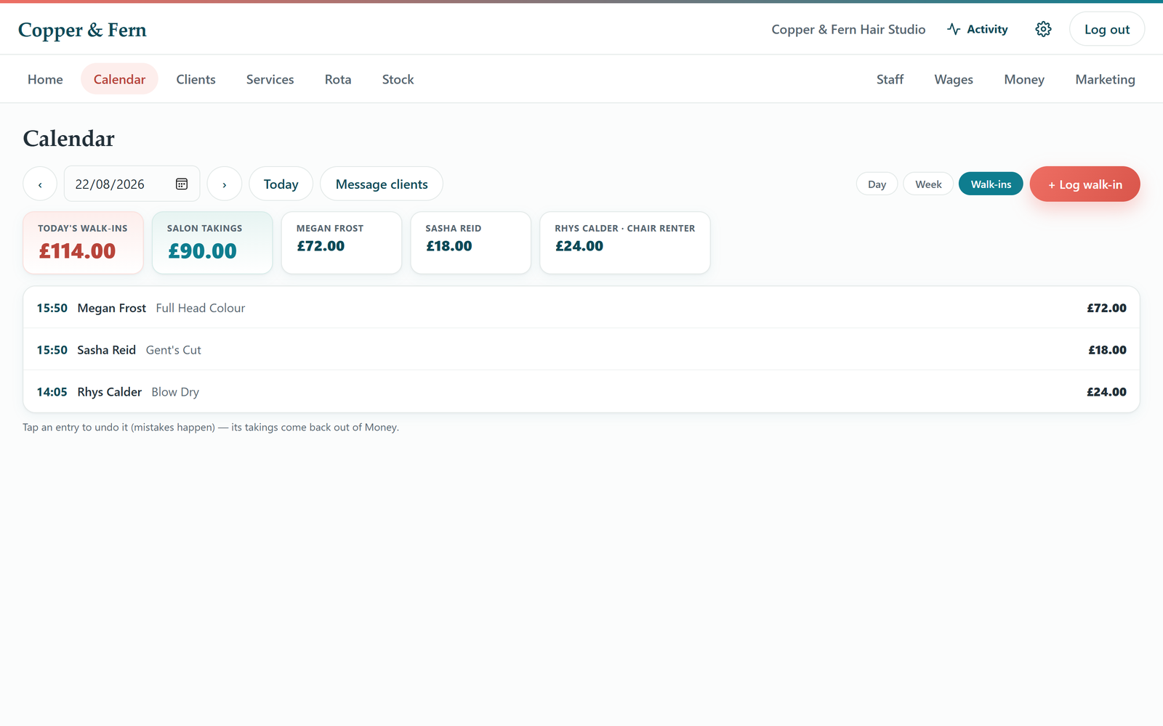The image size is (1163, 726).
Task: Navigate to Staff section
Action: (890, 79)
